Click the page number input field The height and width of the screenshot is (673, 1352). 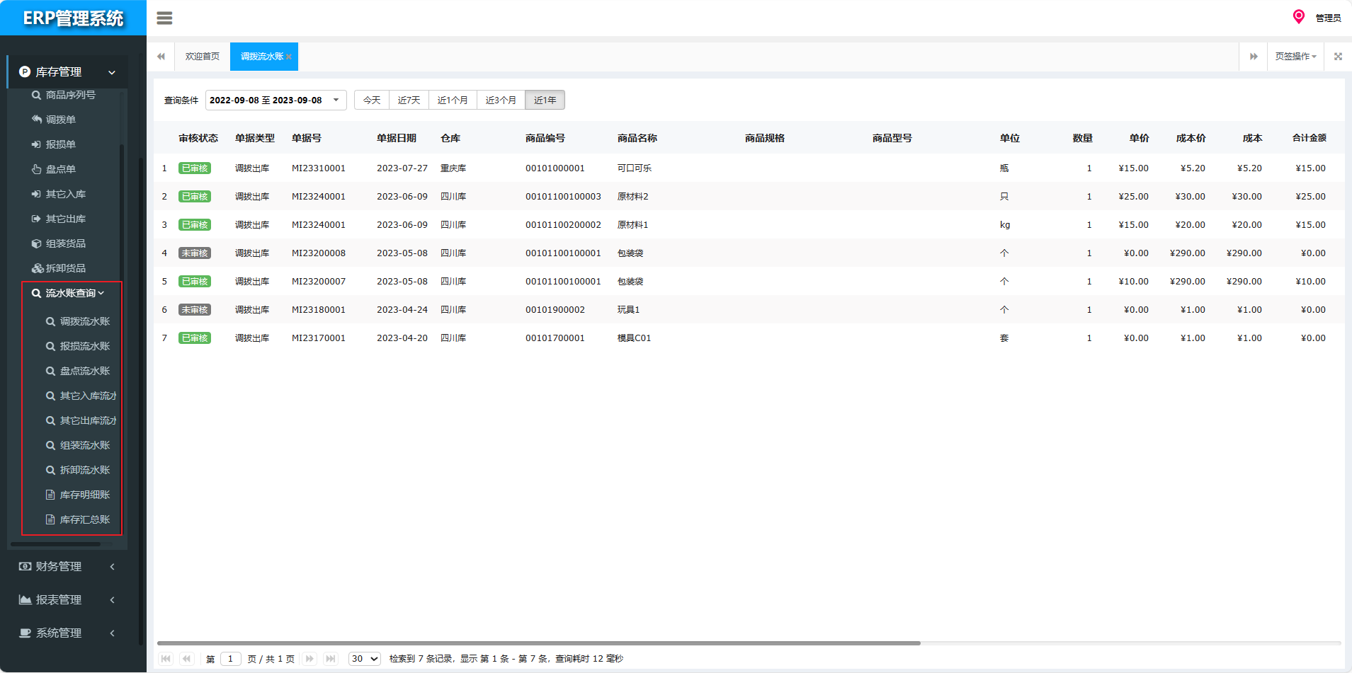(x=230, y=659)
